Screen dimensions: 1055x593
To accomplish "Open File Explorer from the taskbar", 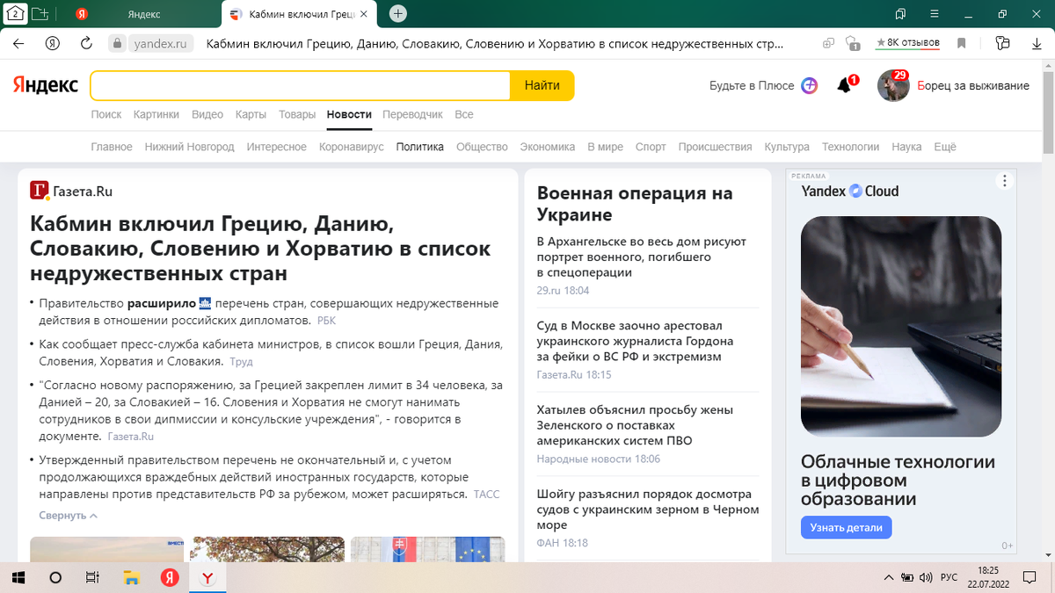I will pos(131,577).
